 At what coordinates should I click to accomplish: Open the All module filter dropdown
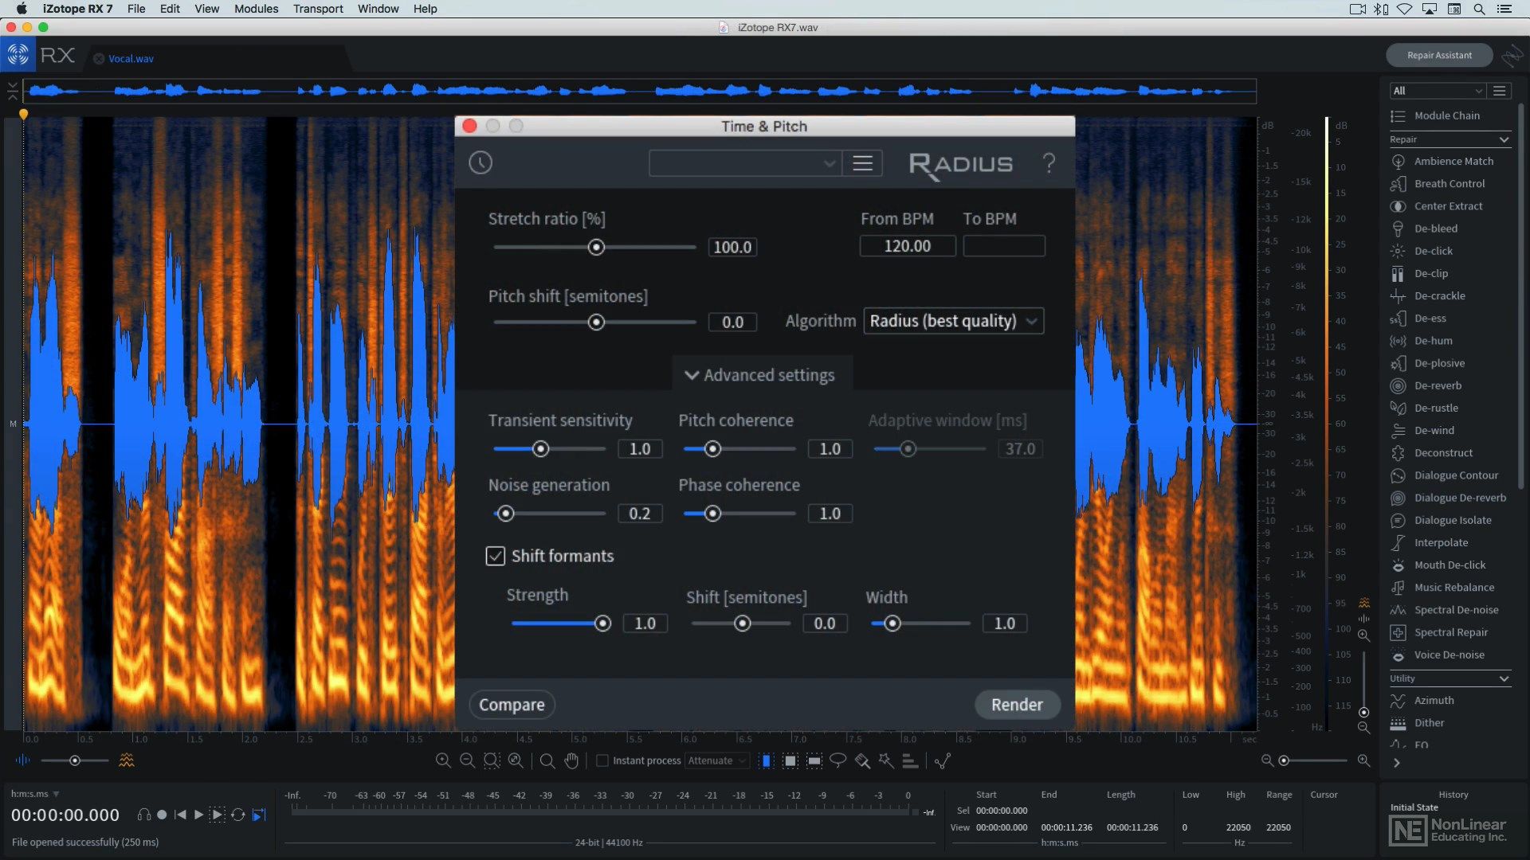pyautogui.click(x=1438, y=91)
